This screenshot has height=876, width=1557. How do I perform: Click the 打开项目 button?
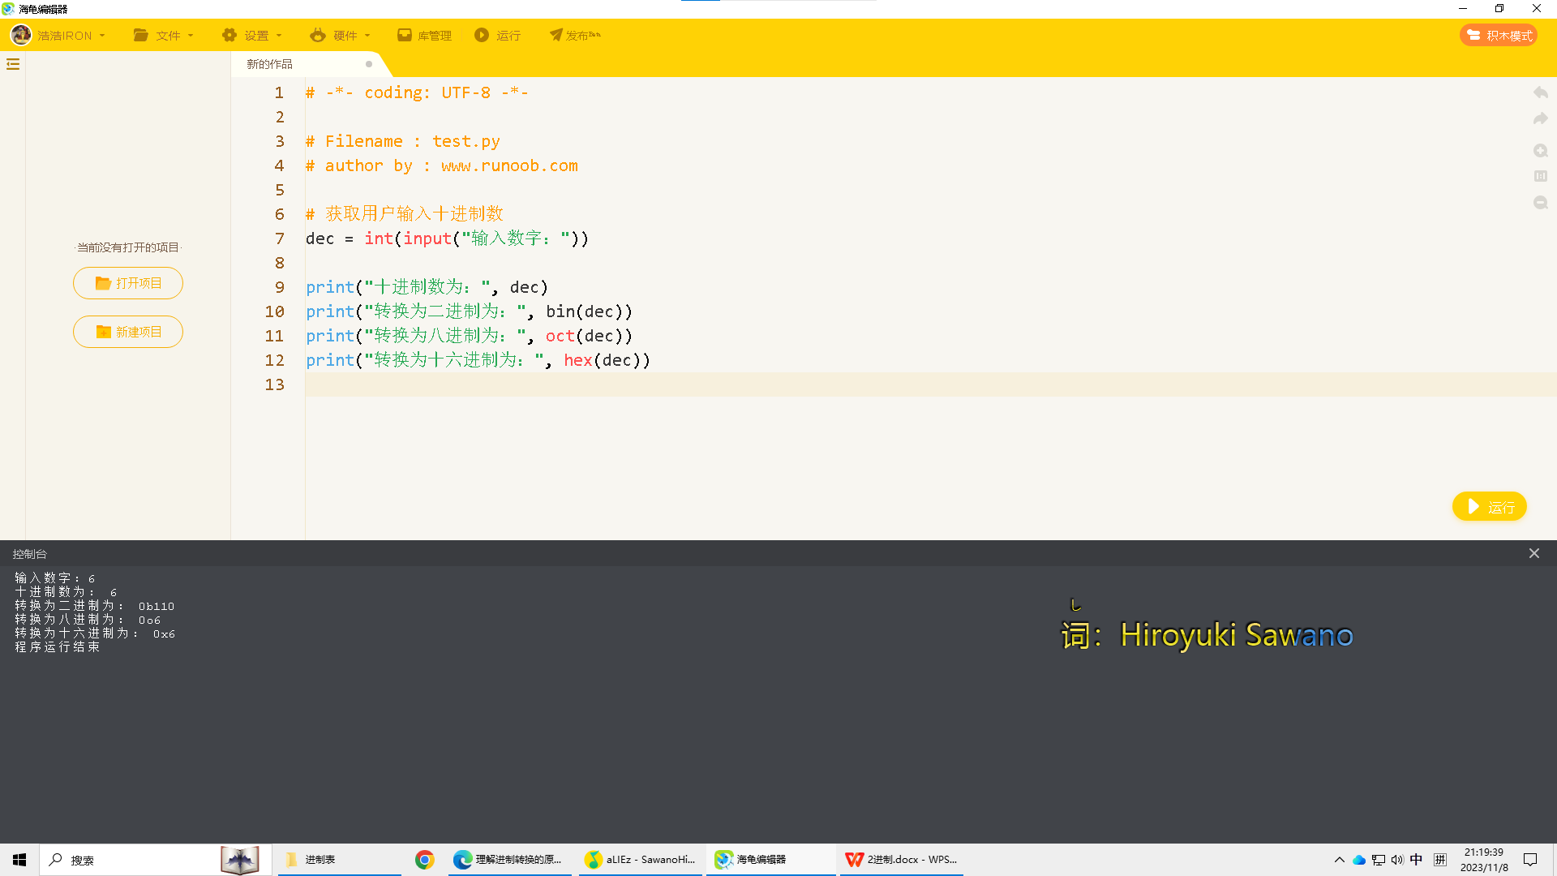point(128,283)
